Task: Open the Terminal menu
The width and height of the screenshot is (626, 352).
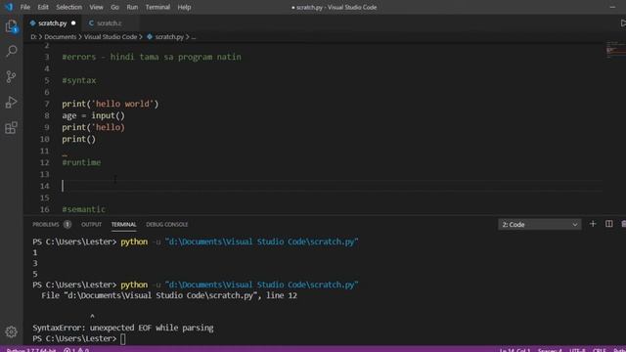Action: pyautogui.click(x=157, y=7)
